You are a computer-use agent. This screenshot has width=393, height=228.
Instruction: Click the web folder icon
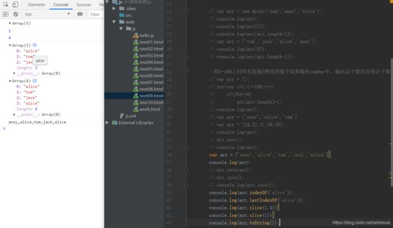point(122,22)
